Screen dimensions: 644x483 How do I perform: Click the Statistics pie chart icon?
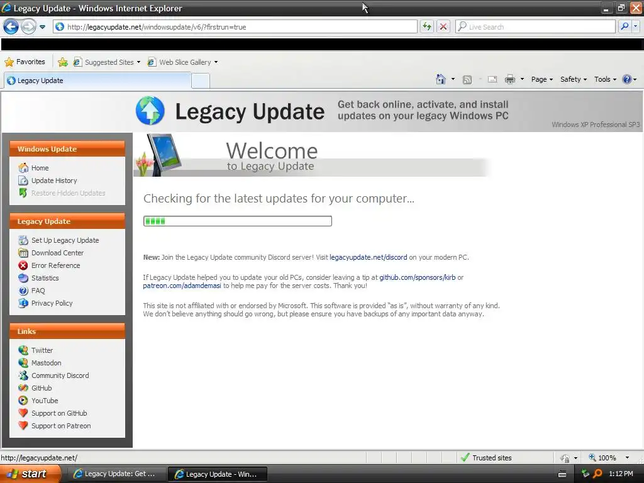coord(23,278)
